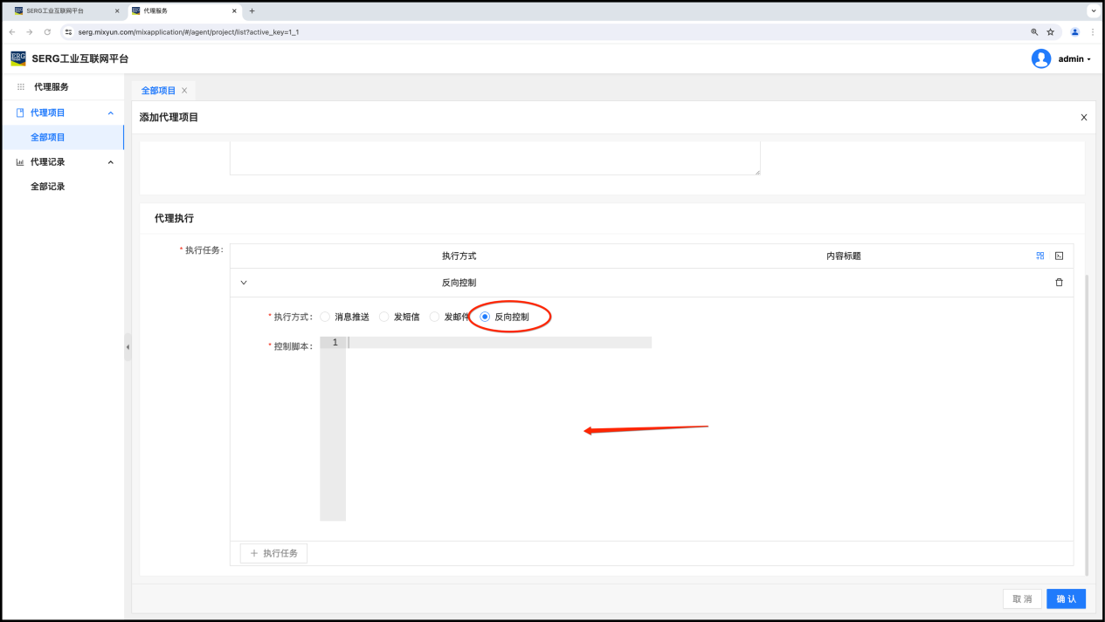The image size is (1105, 622).
Task: Delete the 反向控制 task row via trash icon
Action: tap(1059, 283)
